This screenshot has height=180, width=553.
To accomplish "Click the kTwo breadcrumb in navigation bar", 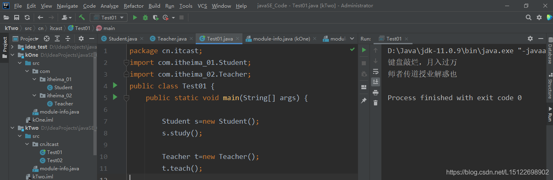I will pos(11,28).
